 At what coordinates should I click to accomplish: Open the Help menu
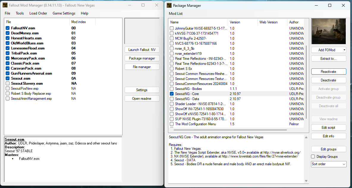tap(84, 13)
